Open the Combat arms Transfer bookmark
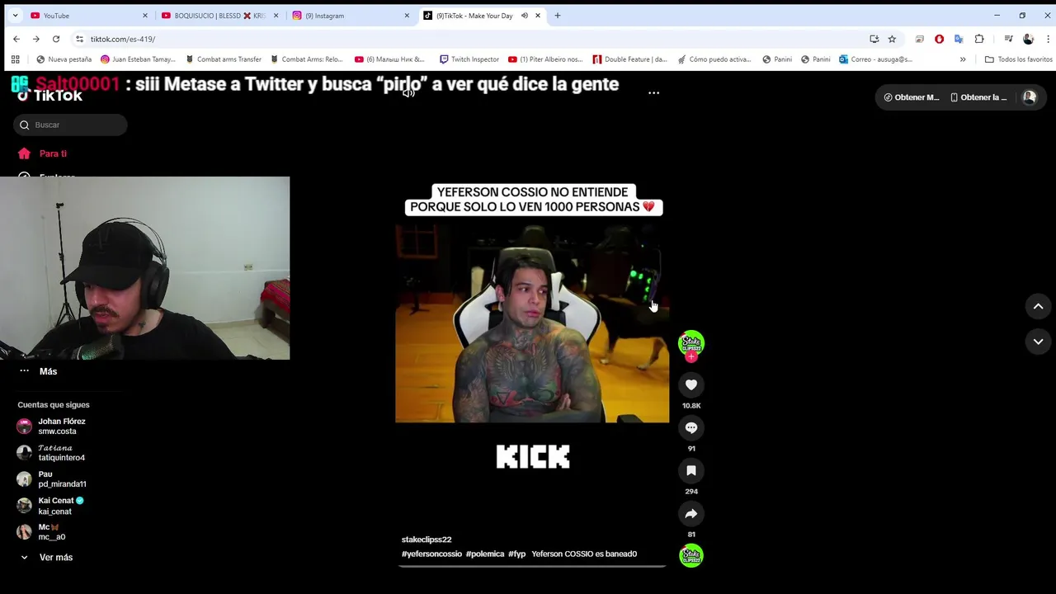 click(224, 59)
